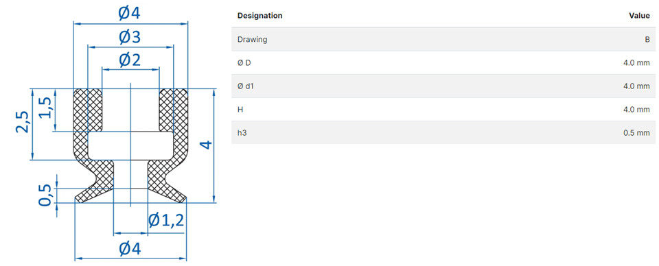The height and width of the screenshot is (266, 659).
Task: Click the Value column header
Action: pyautogui.click(x=639, y=16)
